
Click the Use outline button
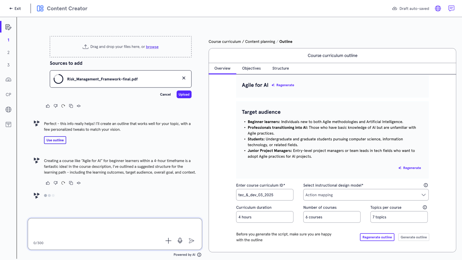[55, 140]
